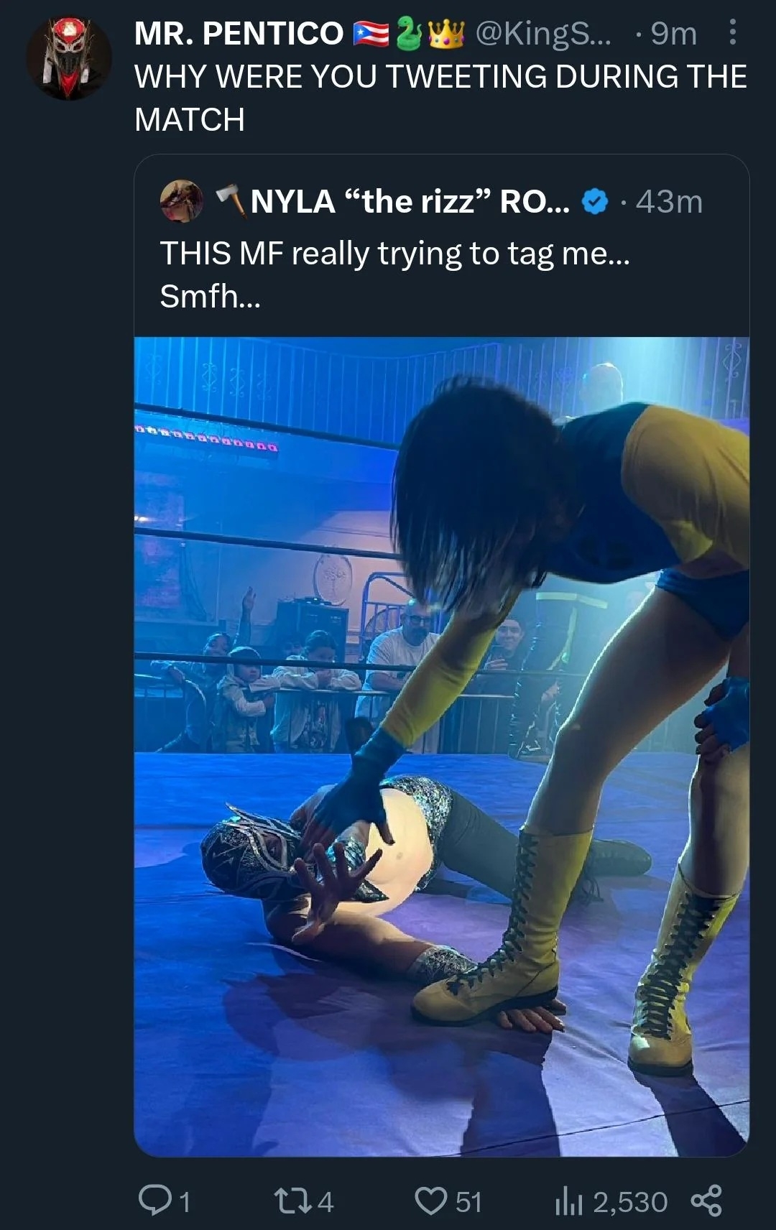This screenshot has width=776, height=1230.
Task: Click the @KingS... handle
Action: pyautogui.click(x=543, y=33)
